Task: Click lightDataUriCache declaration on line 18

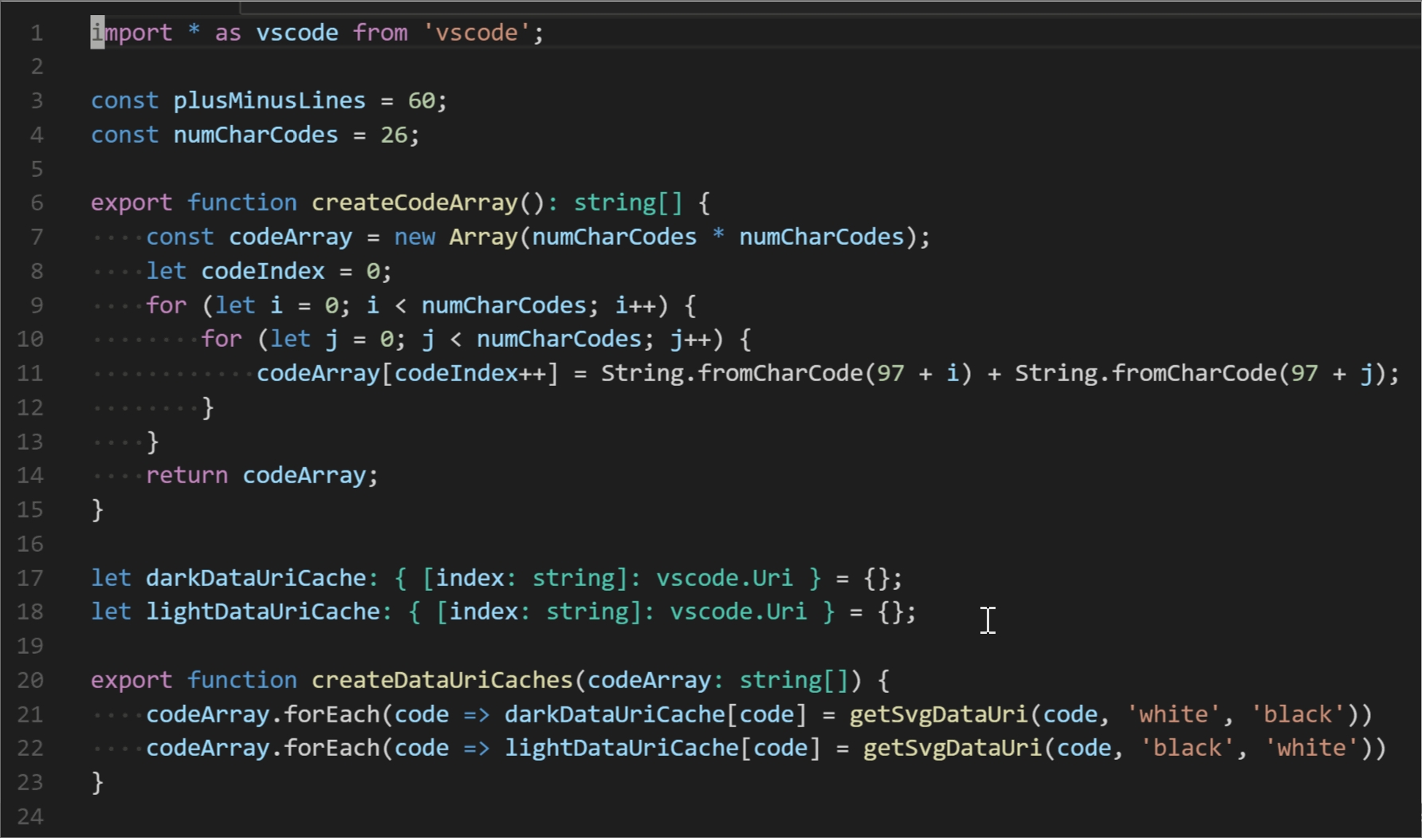Action: tap(263, 612)
